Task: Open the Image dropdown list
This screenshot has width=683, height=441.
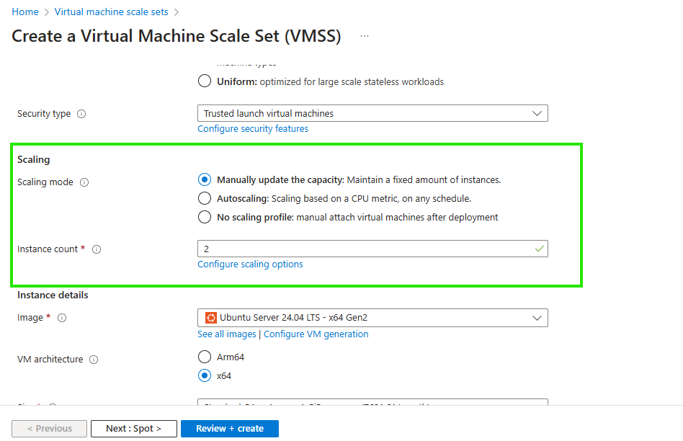Action: tap(372, 318)
